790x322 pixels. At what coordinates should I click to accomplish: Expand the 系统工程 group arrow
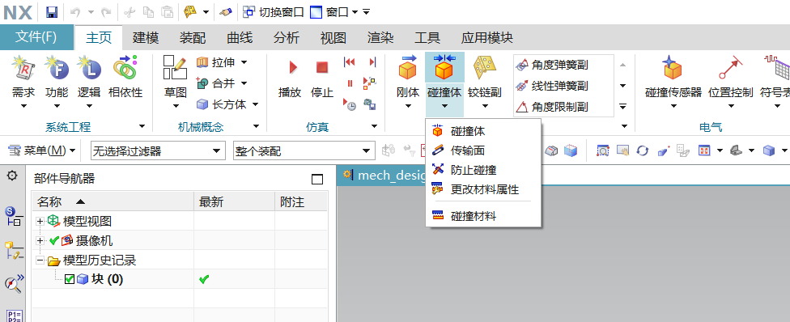[x=142, y=126]
